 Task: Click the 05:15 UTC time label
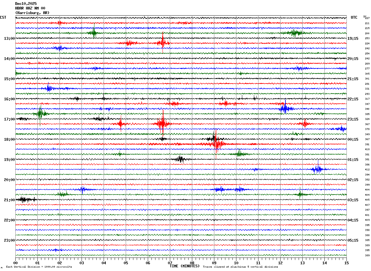353,240
